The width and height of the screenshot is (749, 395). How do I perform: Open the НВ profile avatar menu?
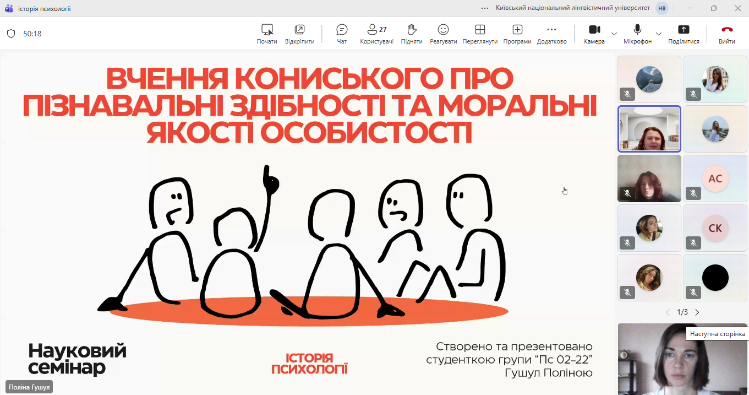[x=662, y=8]
